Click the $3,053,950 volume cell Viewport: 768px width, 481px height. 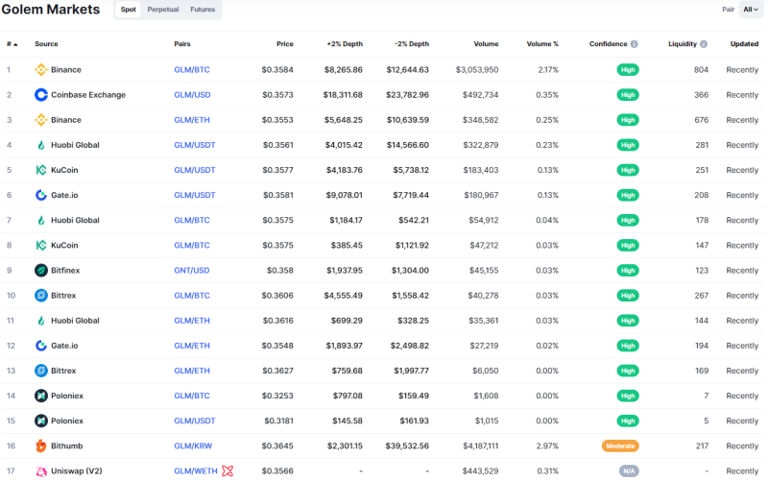(x=477, y=69)
